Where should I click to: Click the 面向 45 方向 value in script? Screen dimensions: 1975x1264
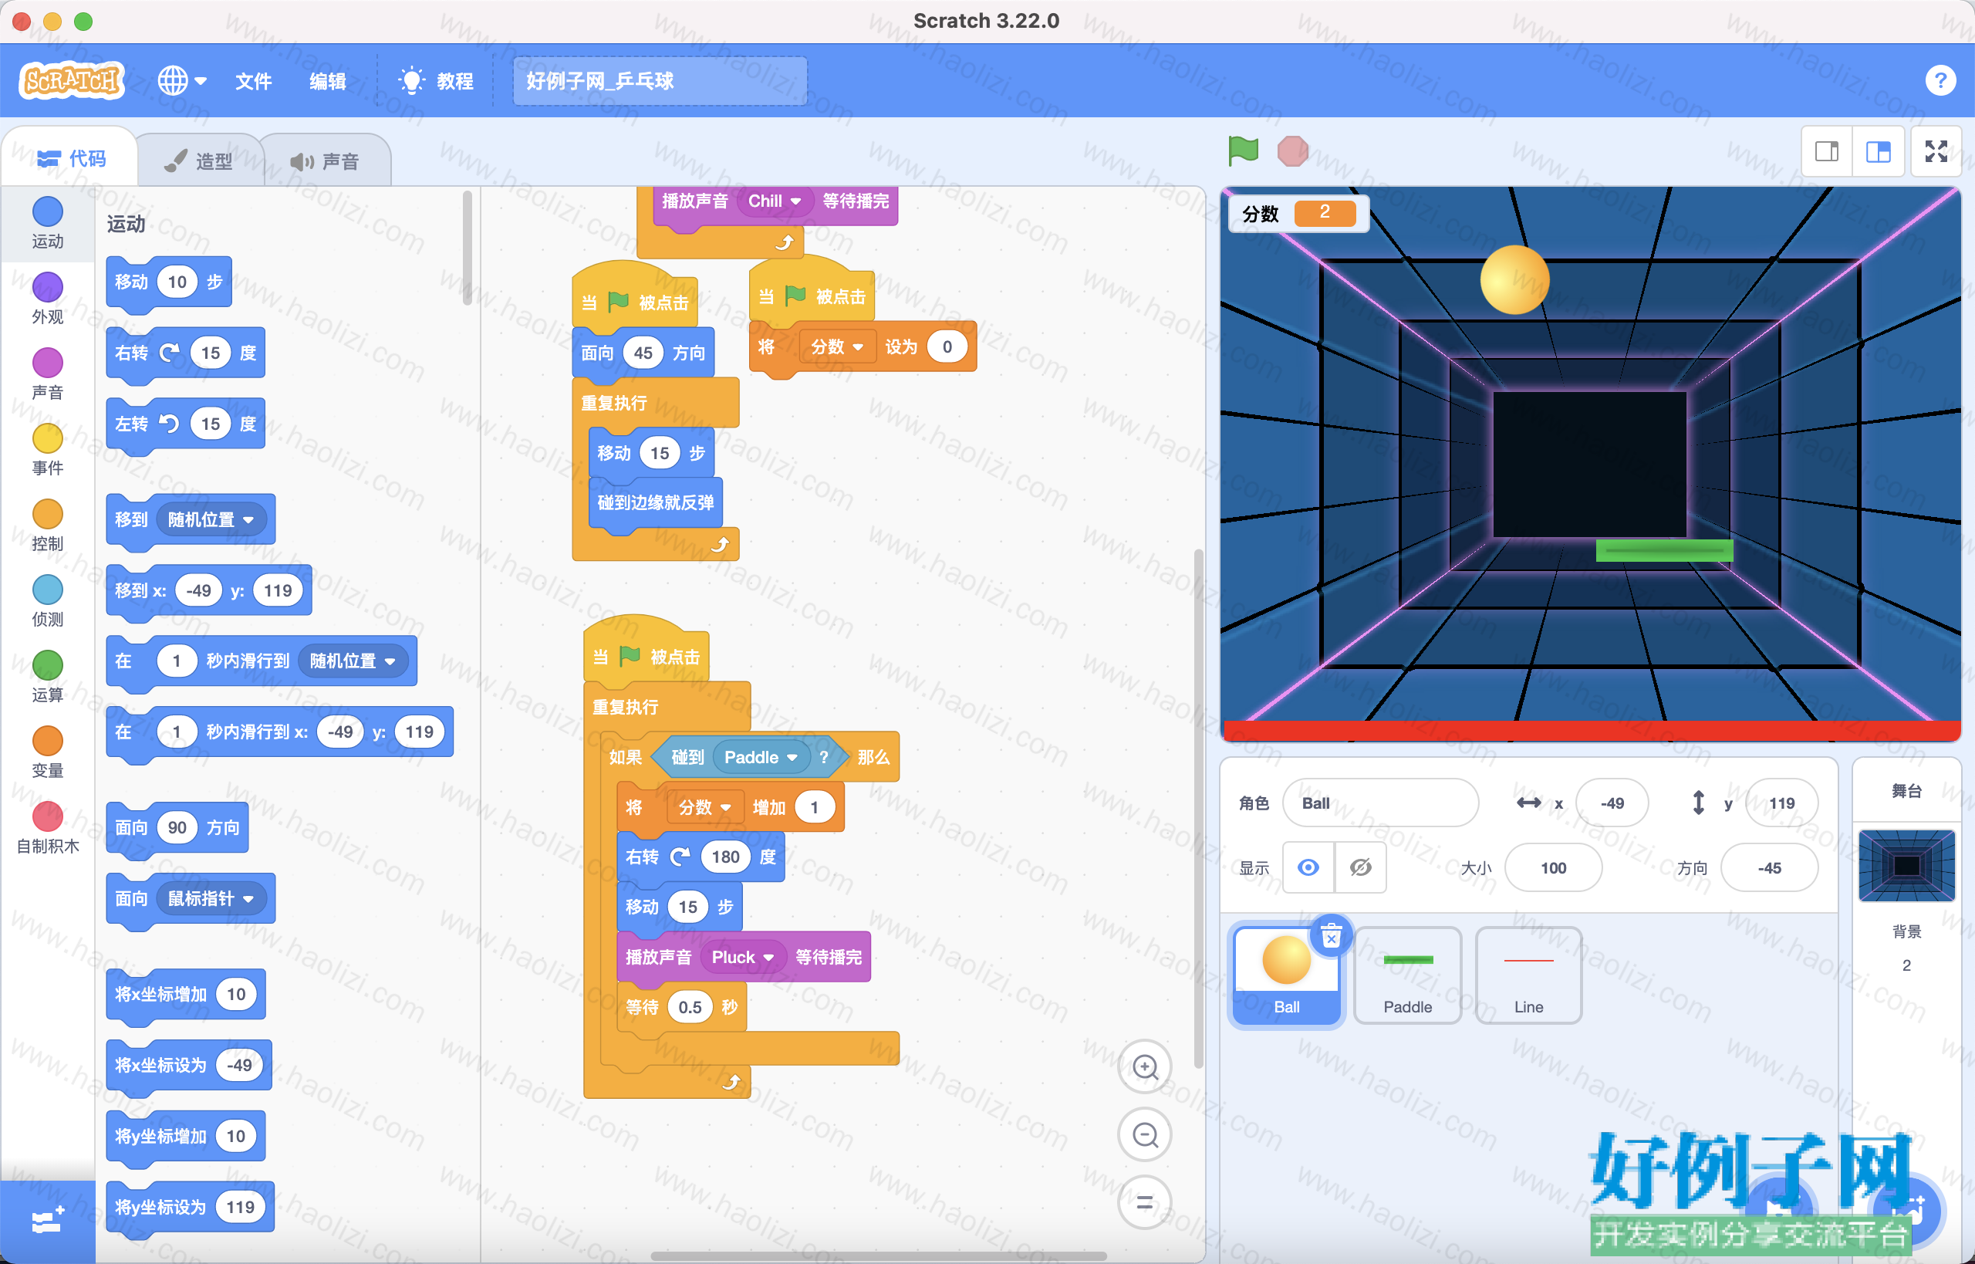643,353
